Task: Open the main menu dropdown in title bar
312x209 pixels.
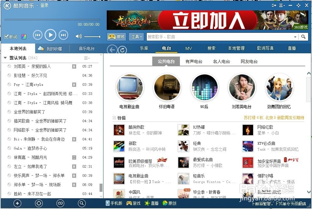Action: [282, 6]
